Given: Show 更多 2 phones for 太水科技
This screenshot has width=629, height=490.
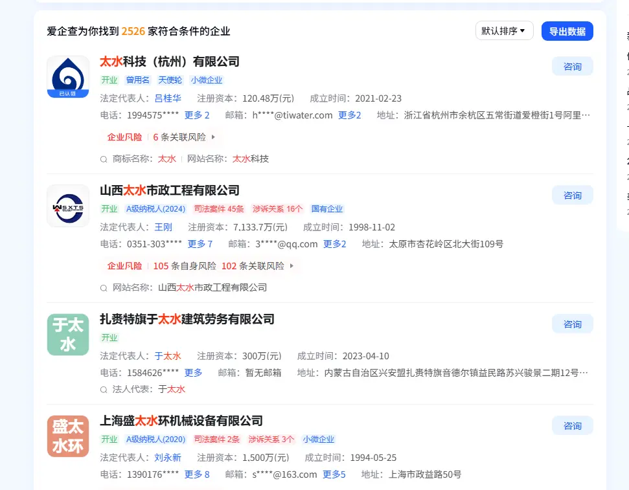Looking at the screenshot, I should [x=197, y=115].
